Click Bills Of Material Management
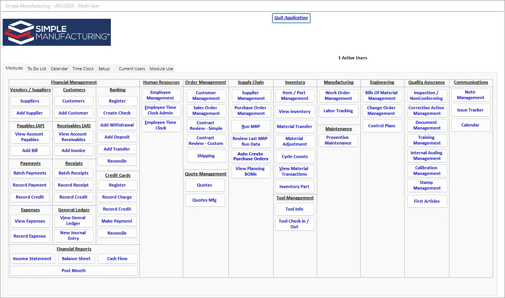Screen dimensions: 505x298 coord(382,96)
